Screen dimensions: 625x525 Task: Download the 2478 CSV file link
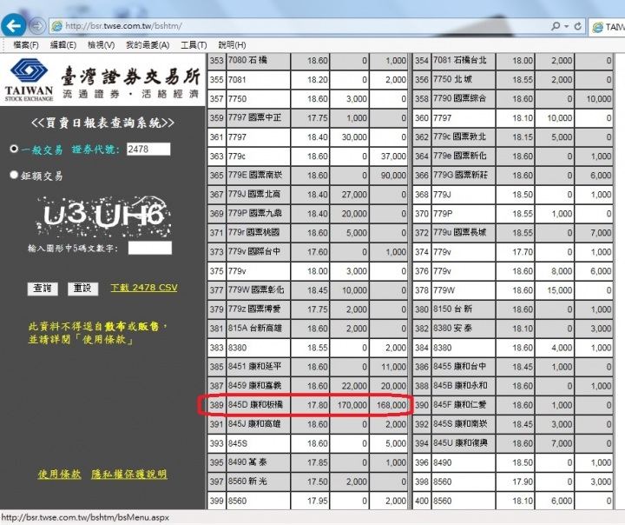click(144, 288)
